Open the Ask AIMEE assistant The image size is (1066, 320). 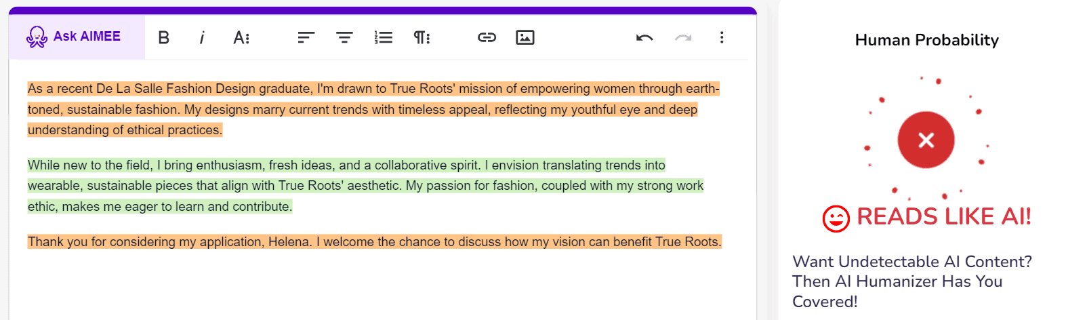coord(77,37)
